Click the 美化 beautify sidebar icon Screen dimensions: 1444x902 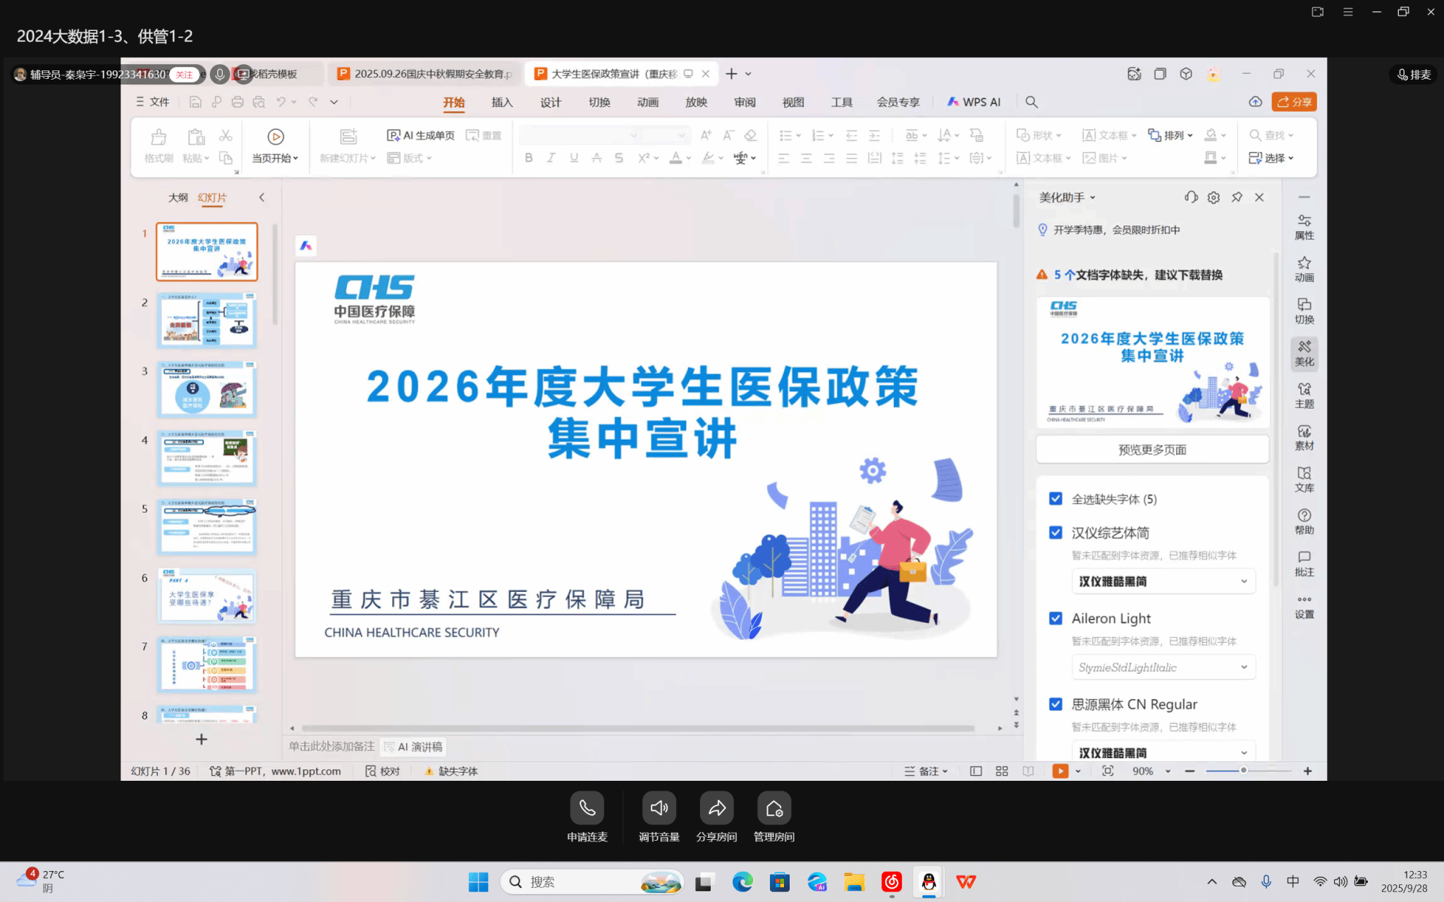(x=1304, y=352)
